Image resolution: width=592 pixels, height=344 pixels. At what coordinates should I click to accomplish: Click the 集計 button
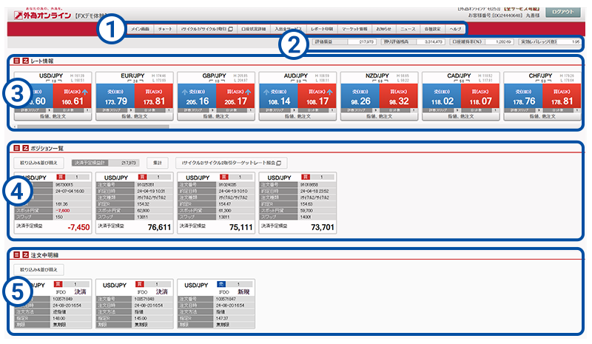pos(158,163)
